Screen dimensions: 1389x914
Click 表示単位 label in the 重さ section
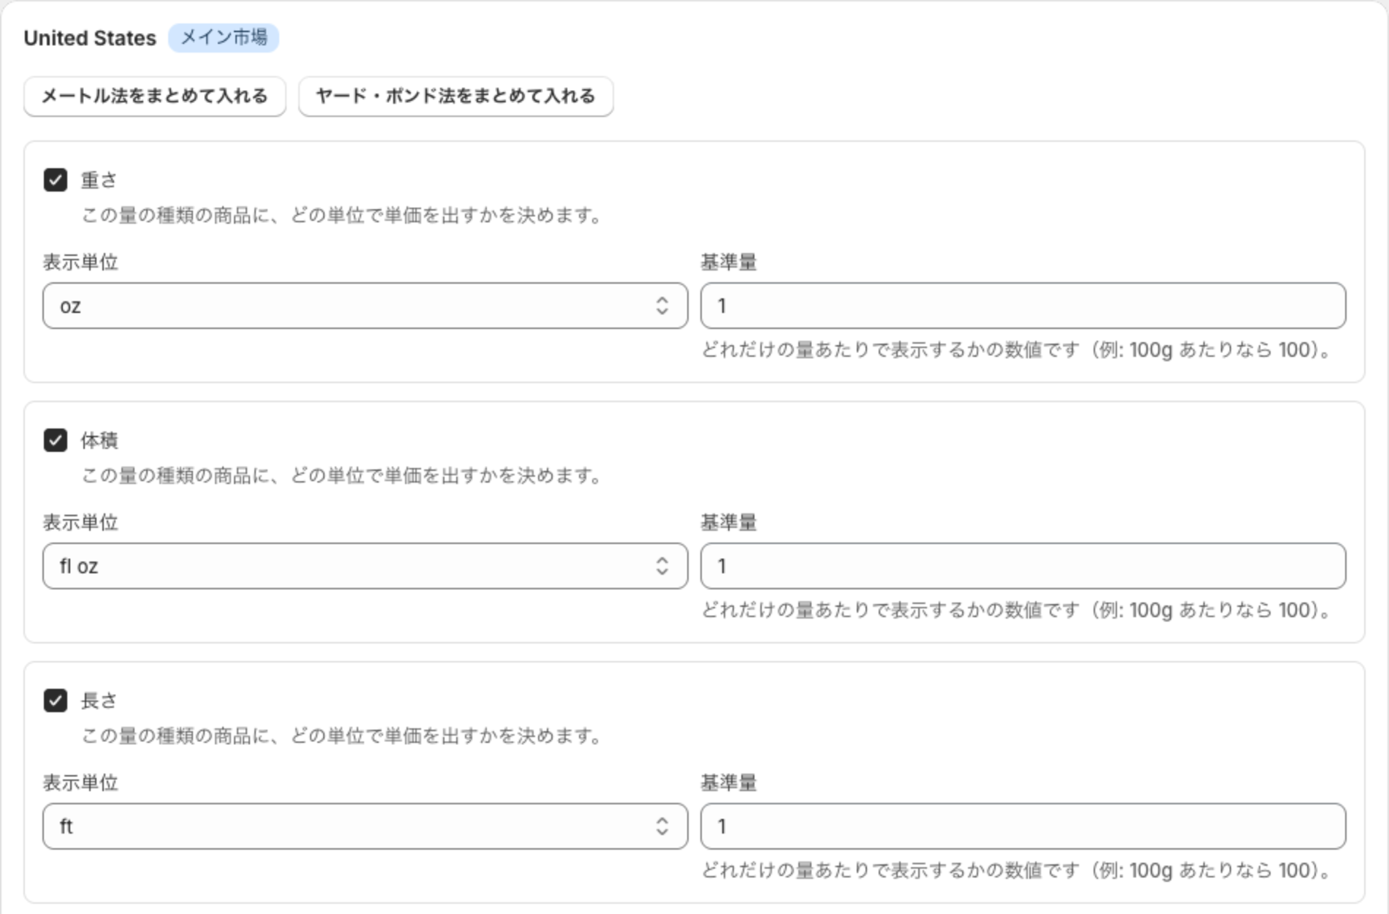point(80,263)
